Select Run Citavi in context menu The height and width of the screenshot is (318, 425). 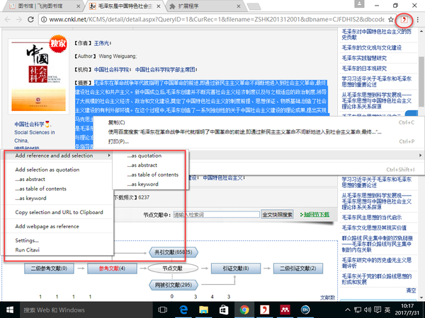[28, 250]
